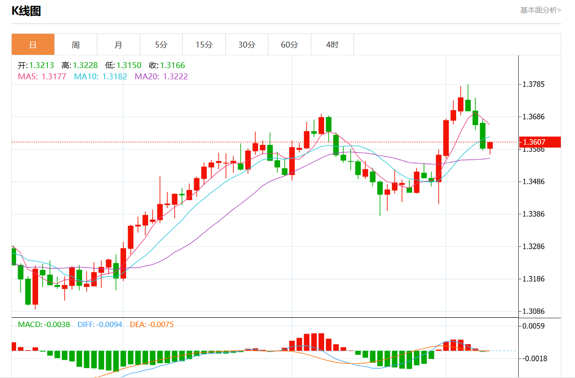Viewport: 575px width, 378px height.
Task: Click the DIFF:-0.0094 indicator label
Action: click(x=100, y=325)
